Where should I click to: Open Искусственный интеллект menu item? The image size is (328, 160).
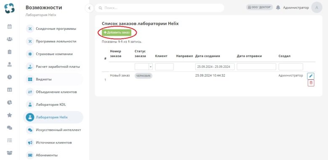[x=53, y=130]
